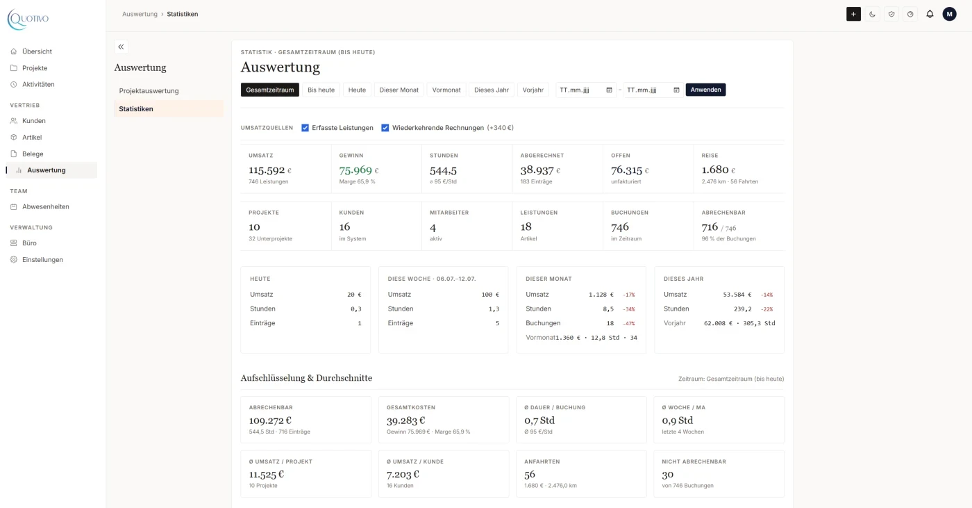972x508 pixels.
Task: Uncheck Wiederkehrende Rechnungen checkbox
Action: [x=385, y=128]
